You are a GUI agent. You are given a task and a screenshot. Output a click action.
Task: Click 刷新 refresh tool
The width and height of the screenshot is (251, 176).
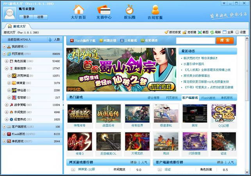coord(215,32)
